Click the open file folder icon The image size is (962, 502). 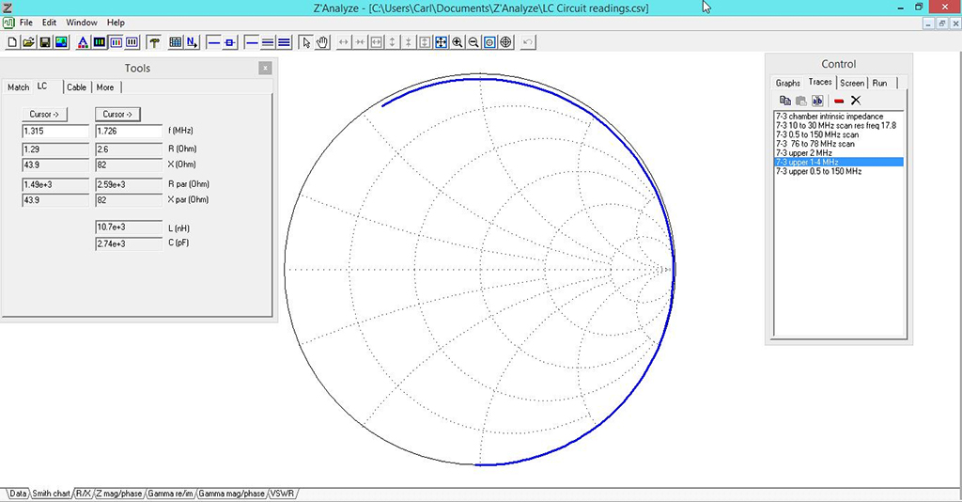(28, 42)
